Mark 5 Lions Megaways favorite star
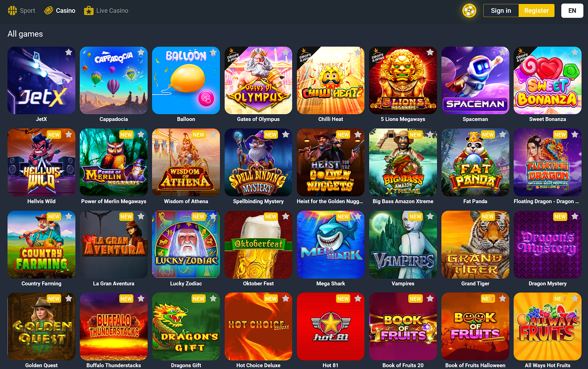Viewport: 588px width, 369px height. [x=430, y=52]
